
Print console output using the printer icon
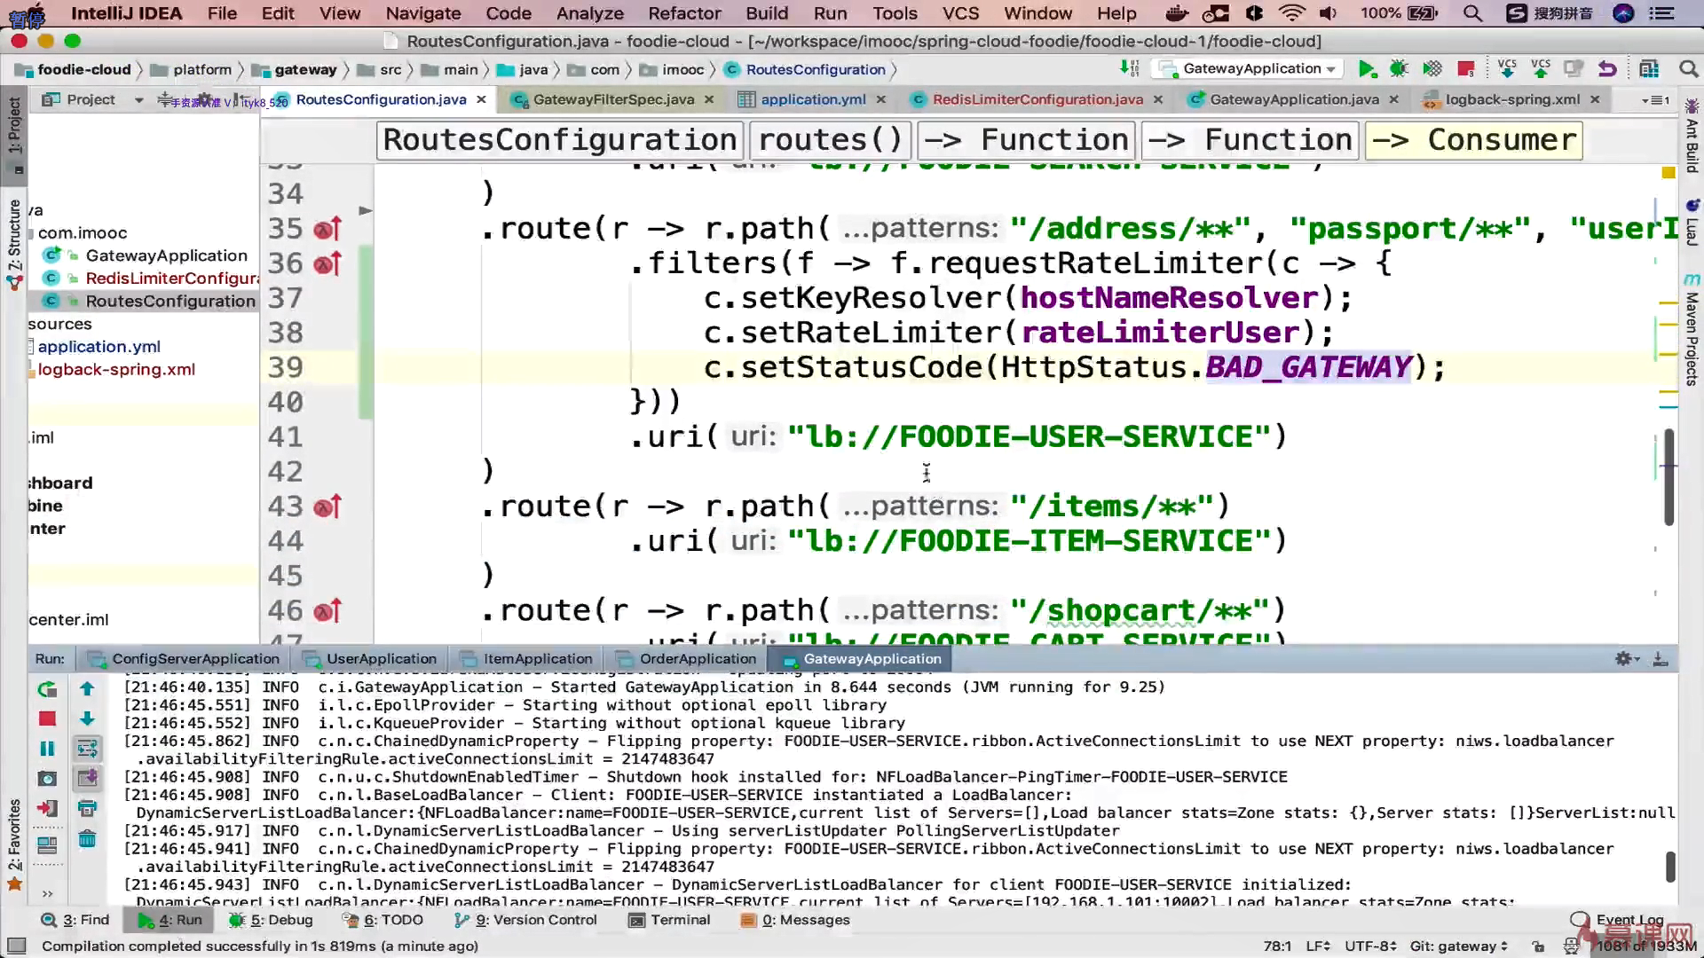(87, 808)
